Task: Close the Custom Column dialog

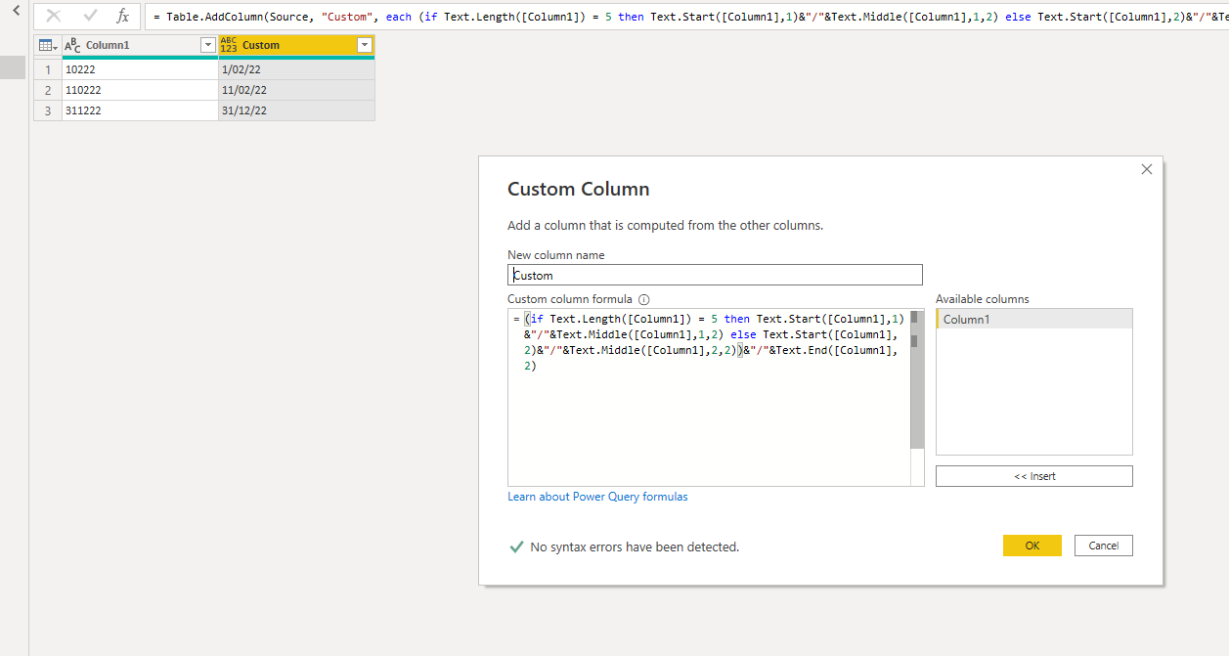Action: coord(1147,169)
